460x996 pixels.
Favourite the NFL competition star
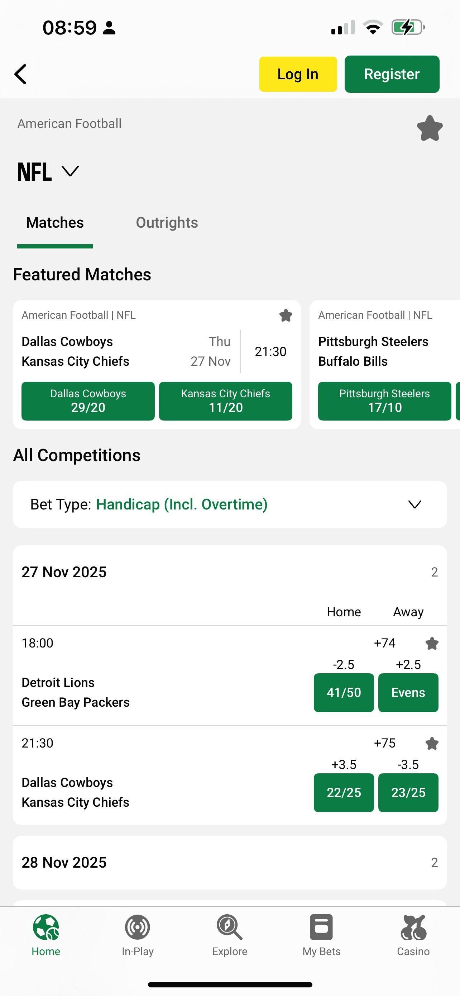(430, 128)
